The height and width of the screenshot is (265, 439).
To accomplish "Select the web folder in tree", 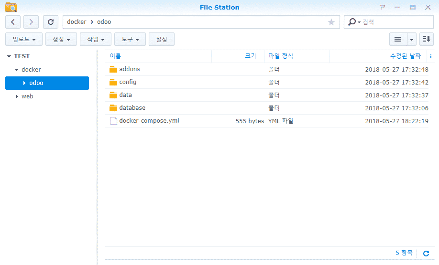I will click(x=27, y=96).
